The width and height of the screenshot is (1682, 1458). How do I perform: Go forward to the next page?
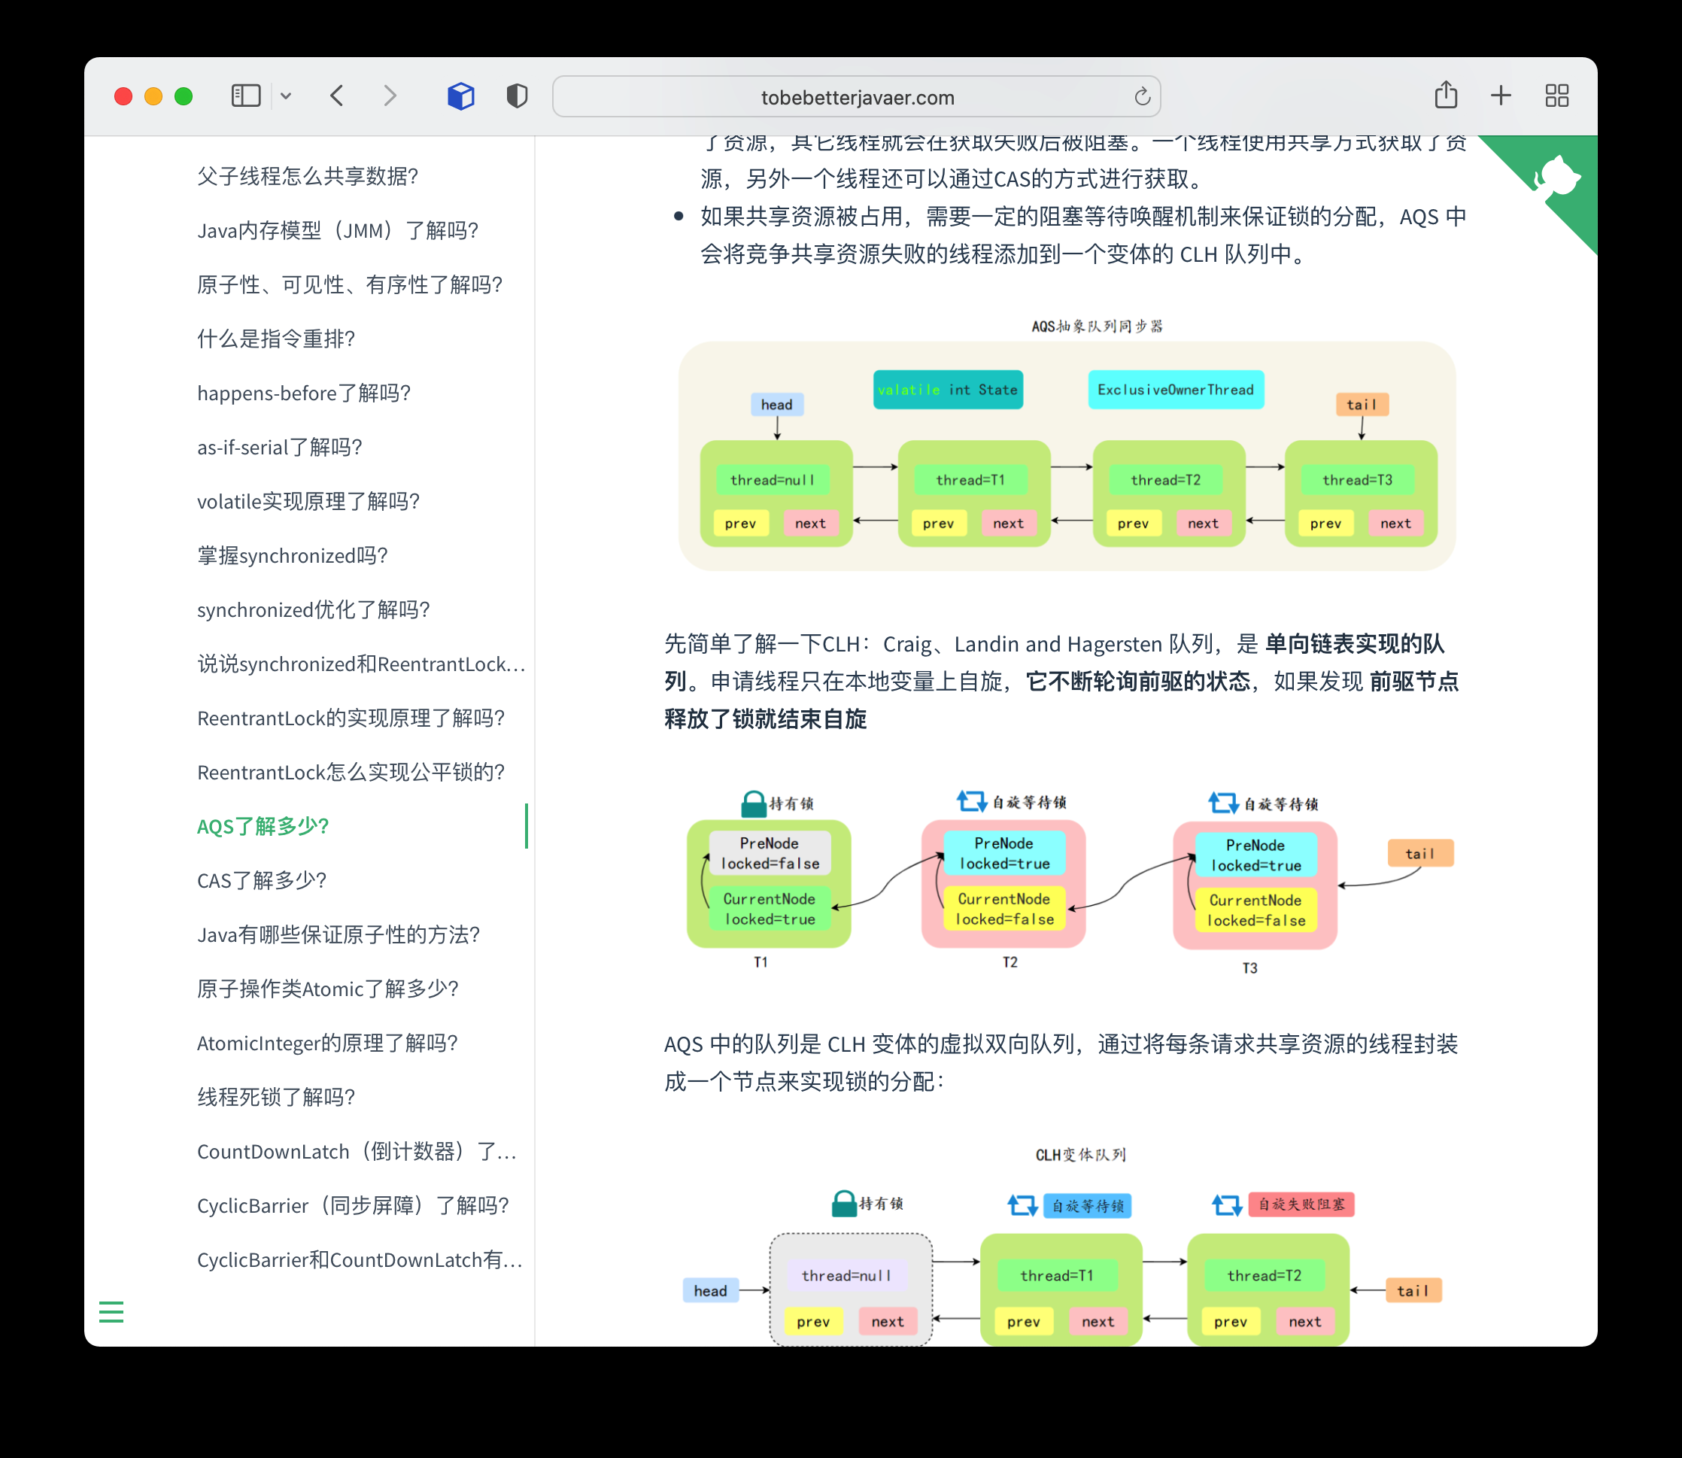[390, 96]
